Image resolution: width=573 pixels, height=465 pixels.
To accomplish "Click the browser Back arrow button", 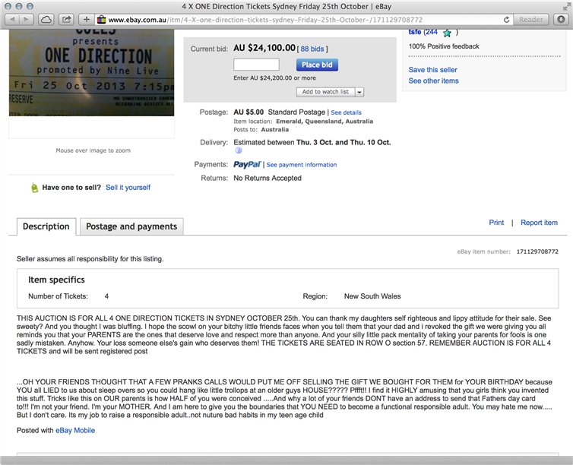I will coord(11,19).
